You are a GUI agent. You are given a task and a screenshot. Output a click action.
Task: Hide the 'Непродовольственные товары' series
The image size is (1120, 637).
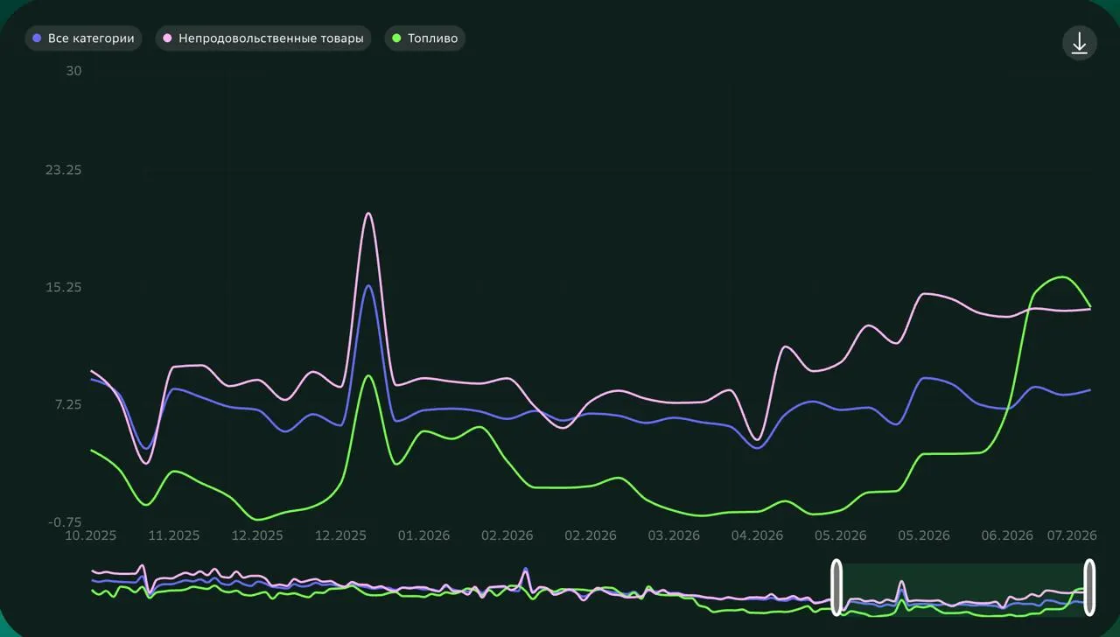pos(263,38)
